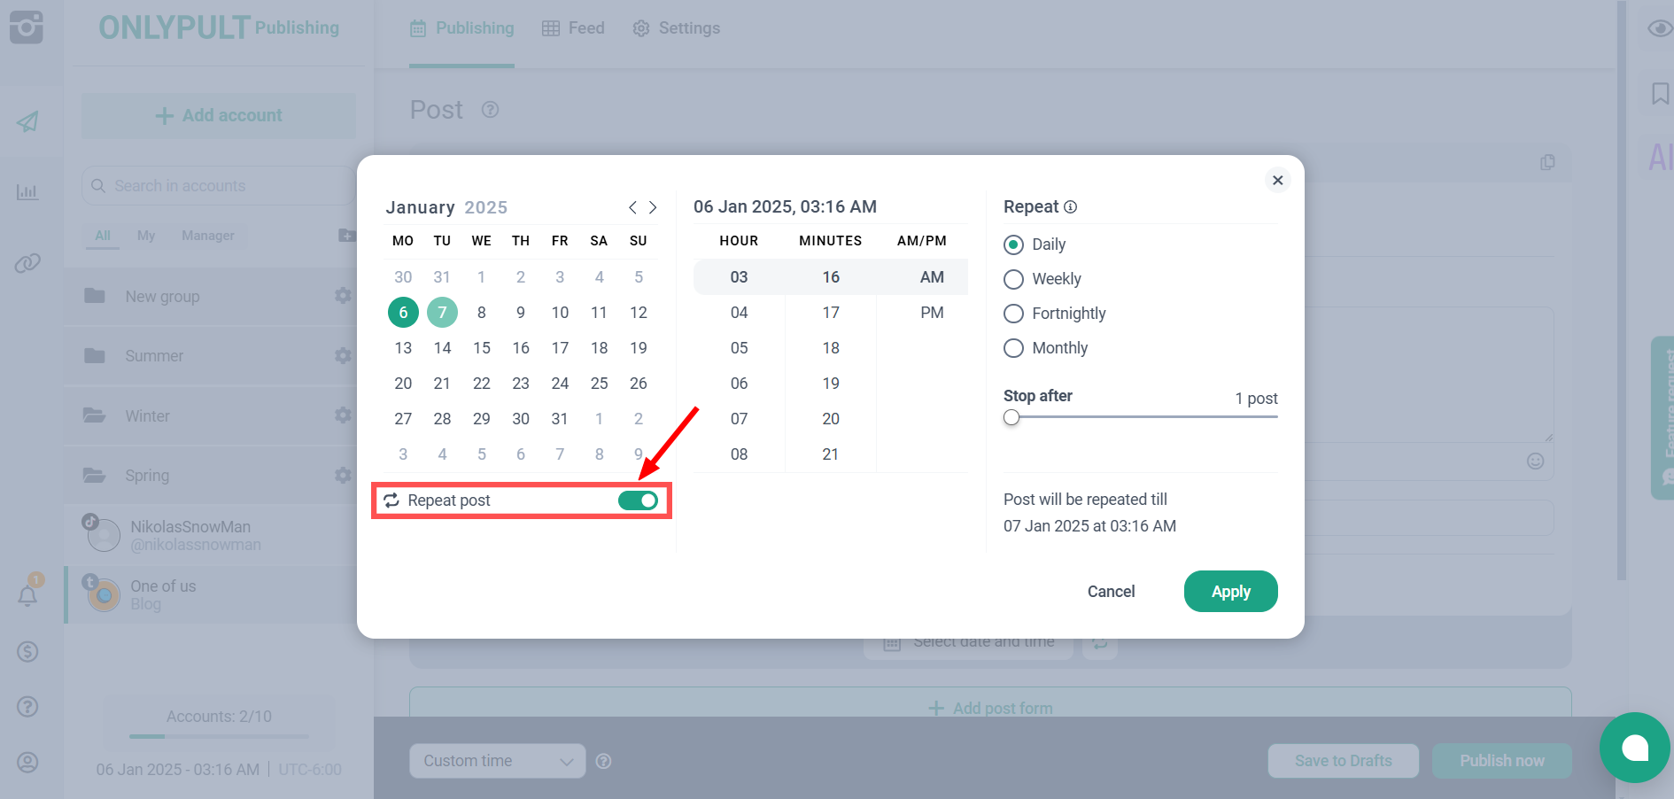This screenshot has width=1674, height=799.
Task: Click Cancel in the date dialog
Action: pos(1111,592)
